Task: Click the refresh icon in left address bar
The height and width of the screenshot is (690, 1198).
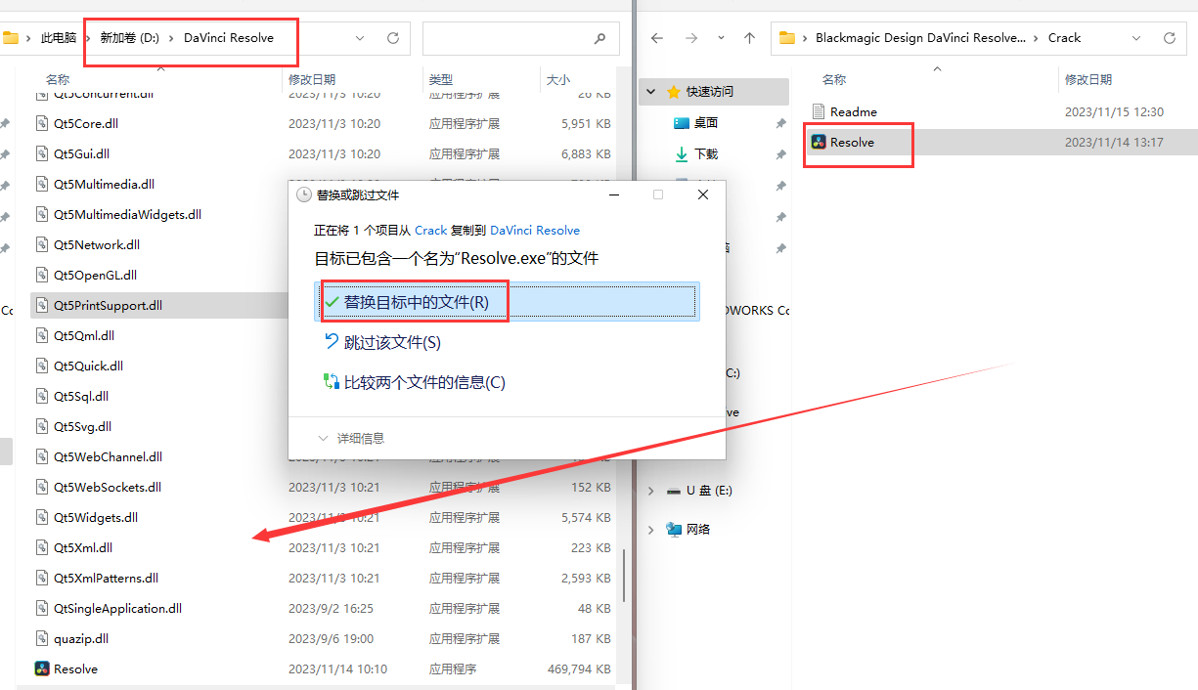Action: [x=393, y=38]
